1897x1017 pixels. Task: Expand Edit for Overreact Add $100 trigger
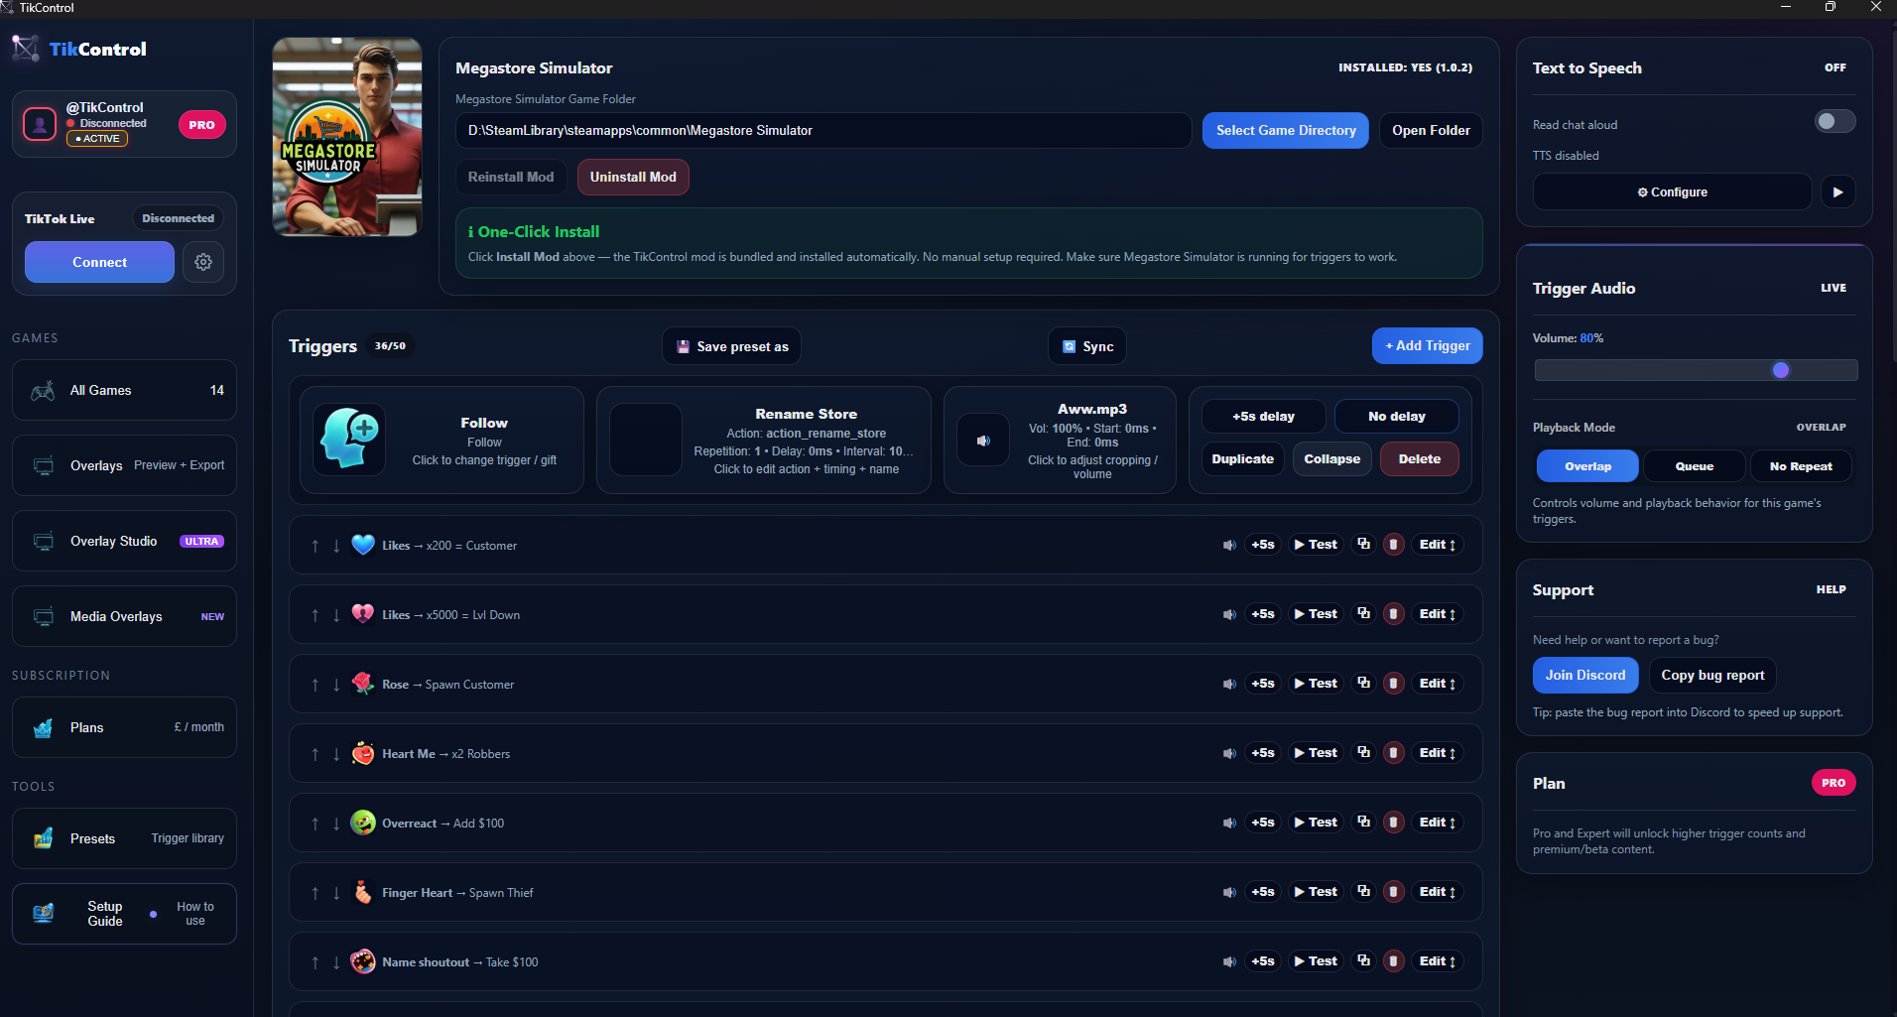tap(1437, 823)
